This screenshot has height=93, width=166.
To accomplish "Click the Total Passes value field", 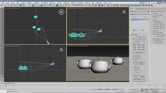I will tap(162, 25).
